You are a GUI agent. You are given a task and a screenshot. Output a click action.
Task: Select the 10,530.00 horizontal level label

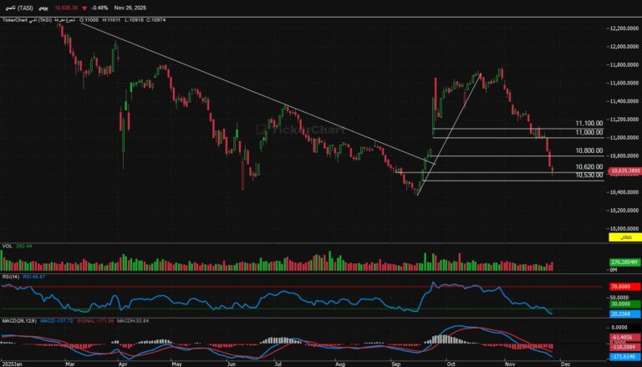(x=589, y=175)
